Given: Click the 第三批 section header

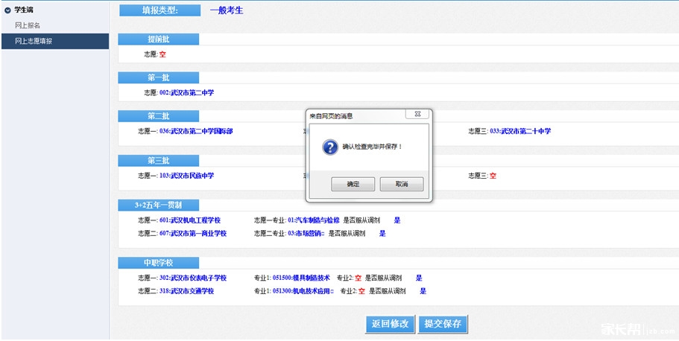Looking at the screenshot, I should [x=158, y=161].
